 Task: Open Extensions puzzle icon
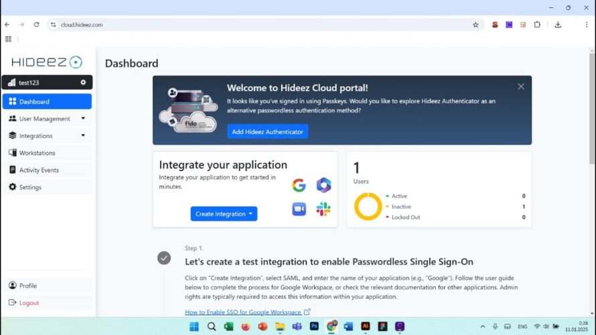[537, 25]
